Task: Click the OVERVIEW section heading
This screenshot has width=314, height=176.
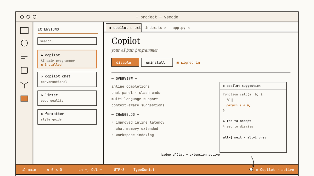Action: point(124,78)
